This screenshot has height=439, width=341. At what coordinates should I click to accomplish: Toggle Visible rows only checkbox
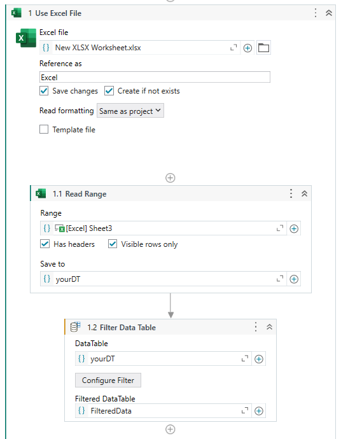point(113,244)
